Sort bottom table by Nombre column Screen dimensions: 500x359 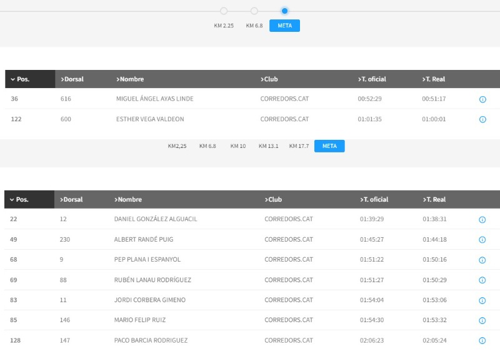click(128, 200)
